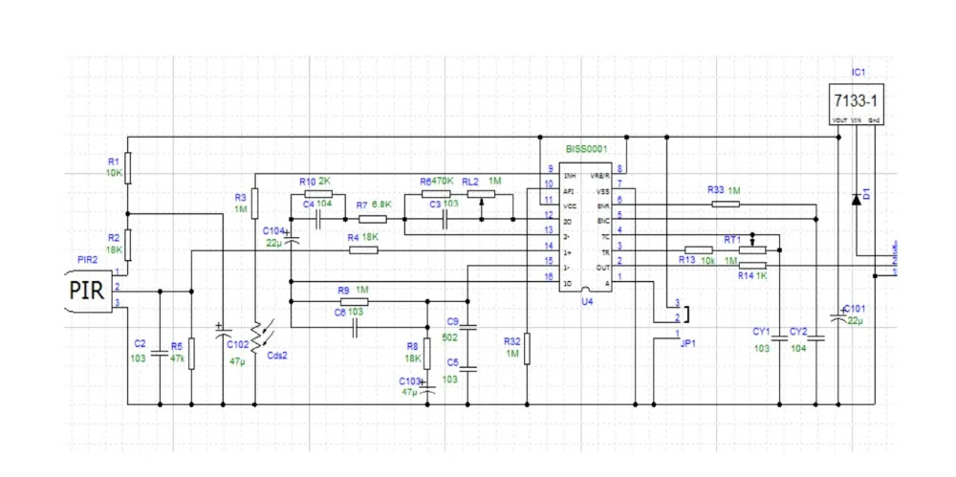Click the CY2 capacitor label
Image resolution: width=956 pixels, height=477 pixels.
click(798, 331)
